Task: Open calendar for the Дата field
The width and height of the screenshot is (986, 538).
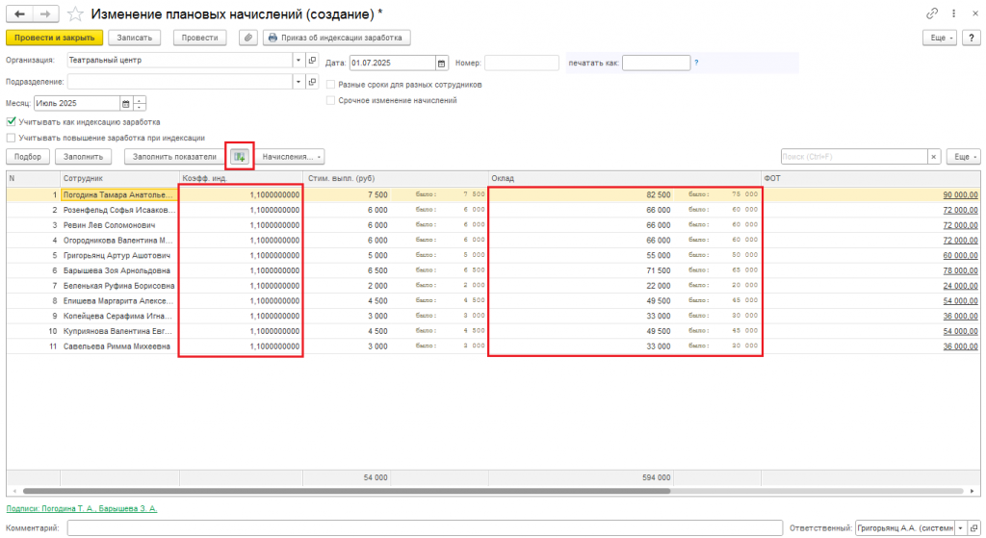Action: [441, 63]
